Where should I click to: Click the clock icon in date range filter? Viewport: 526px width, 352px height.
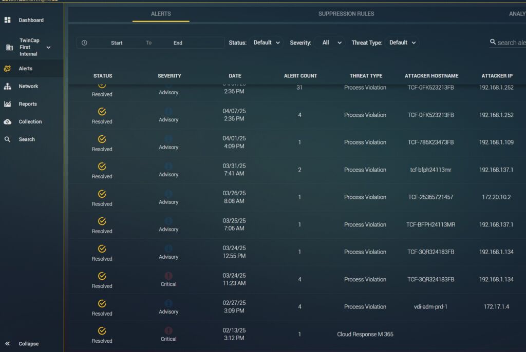(x=85, y=43)
